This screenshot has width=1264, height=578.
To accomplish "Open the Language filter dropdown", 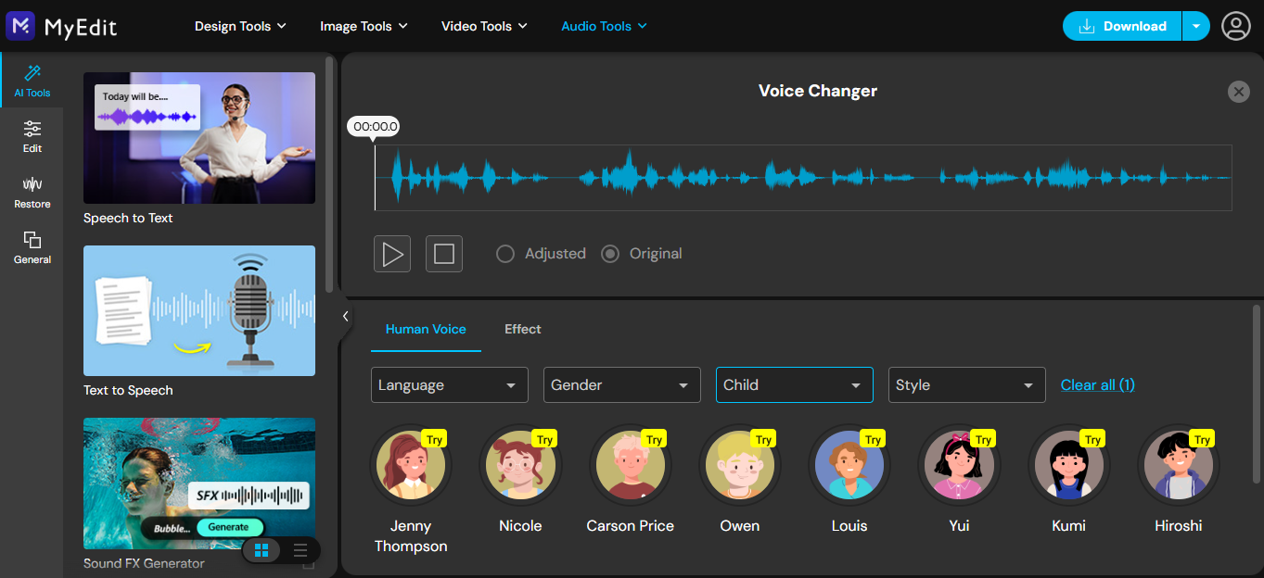I will point(449,384).
